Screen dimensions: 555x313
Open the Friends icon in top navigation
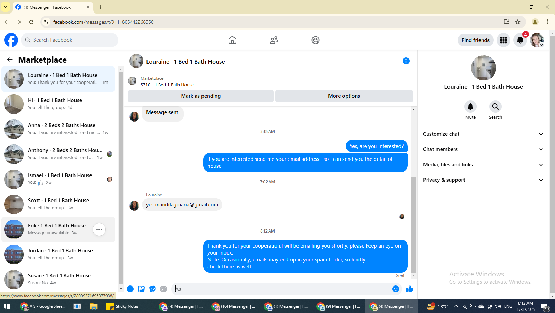(274, 40)
